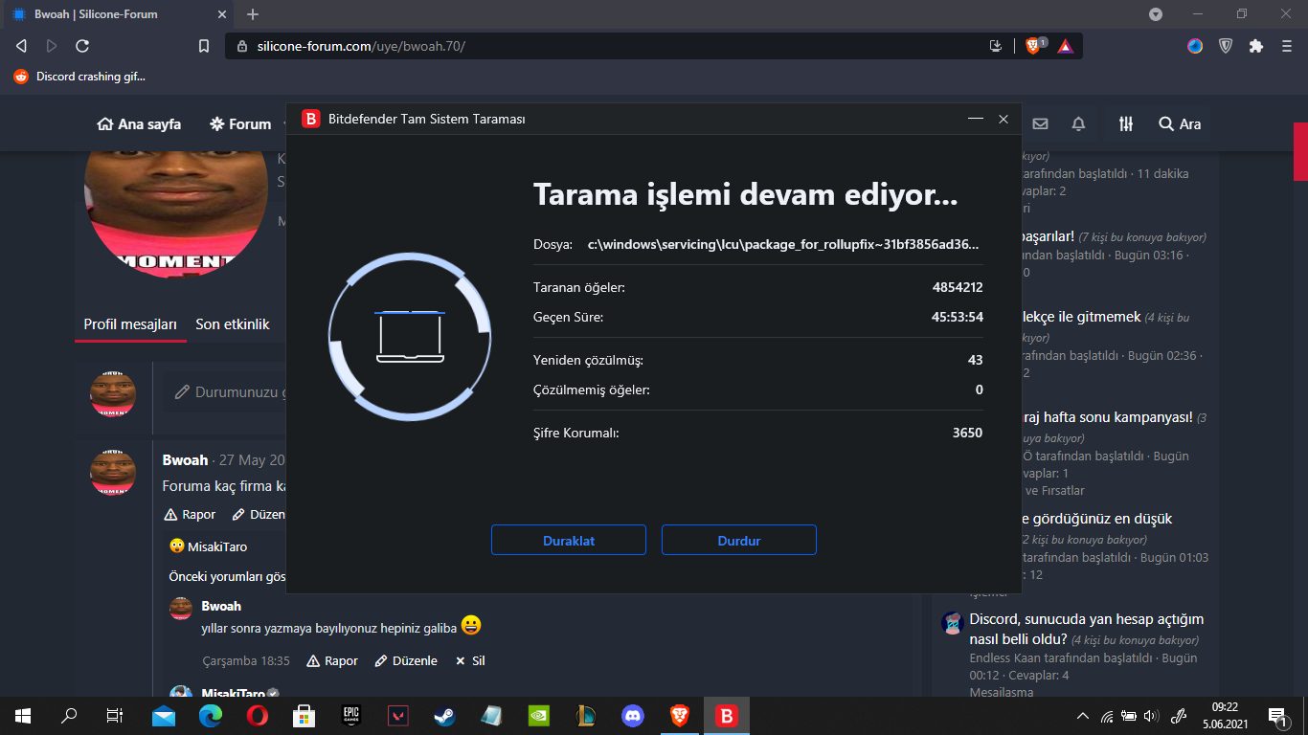Click the circular laptop scan progress indicator

pyautogui.click(x=410, y=337)
